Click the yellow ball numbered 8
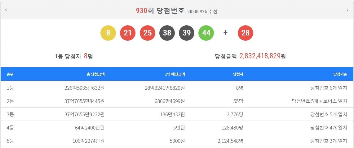Image resolution: width=354 pixels, height=148 pixels. click(x=108, y=33)
